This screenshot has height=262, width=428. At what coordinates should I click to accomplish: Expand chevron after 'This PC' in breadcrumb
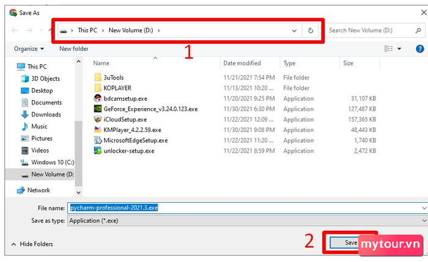[x=103, y=31]
